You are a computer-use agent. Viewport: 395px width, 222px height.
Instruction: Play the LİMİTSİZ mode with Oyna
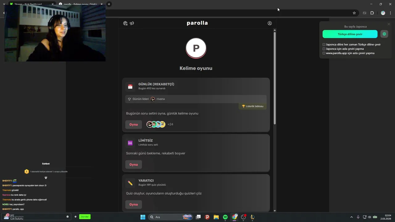[x=134, y=165]
